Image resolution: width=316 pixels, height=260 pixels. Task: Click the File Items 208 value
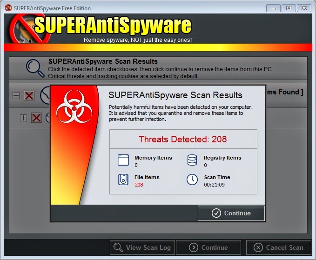coord(139,185)
